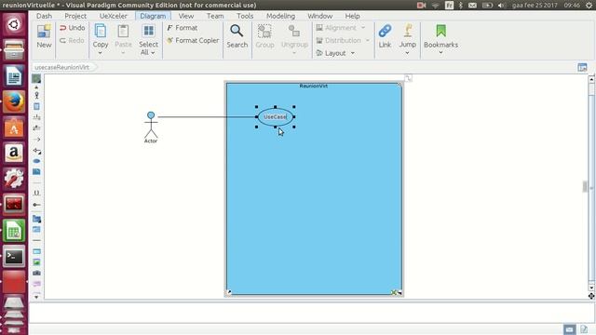Select the Actor tool in the palette
Viewport: 596px width, 335px height.
(36, 95)
